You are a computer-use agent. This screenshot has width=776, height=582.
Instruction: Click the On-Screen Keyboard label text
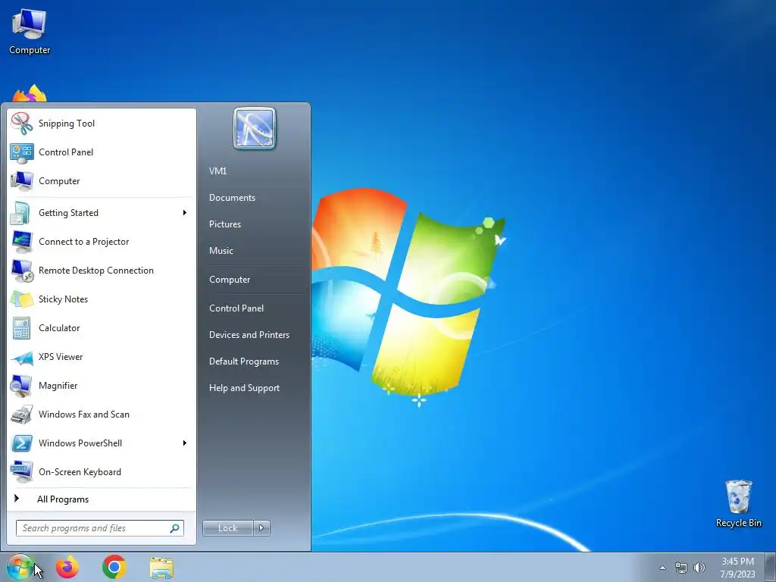pos(80,472)
